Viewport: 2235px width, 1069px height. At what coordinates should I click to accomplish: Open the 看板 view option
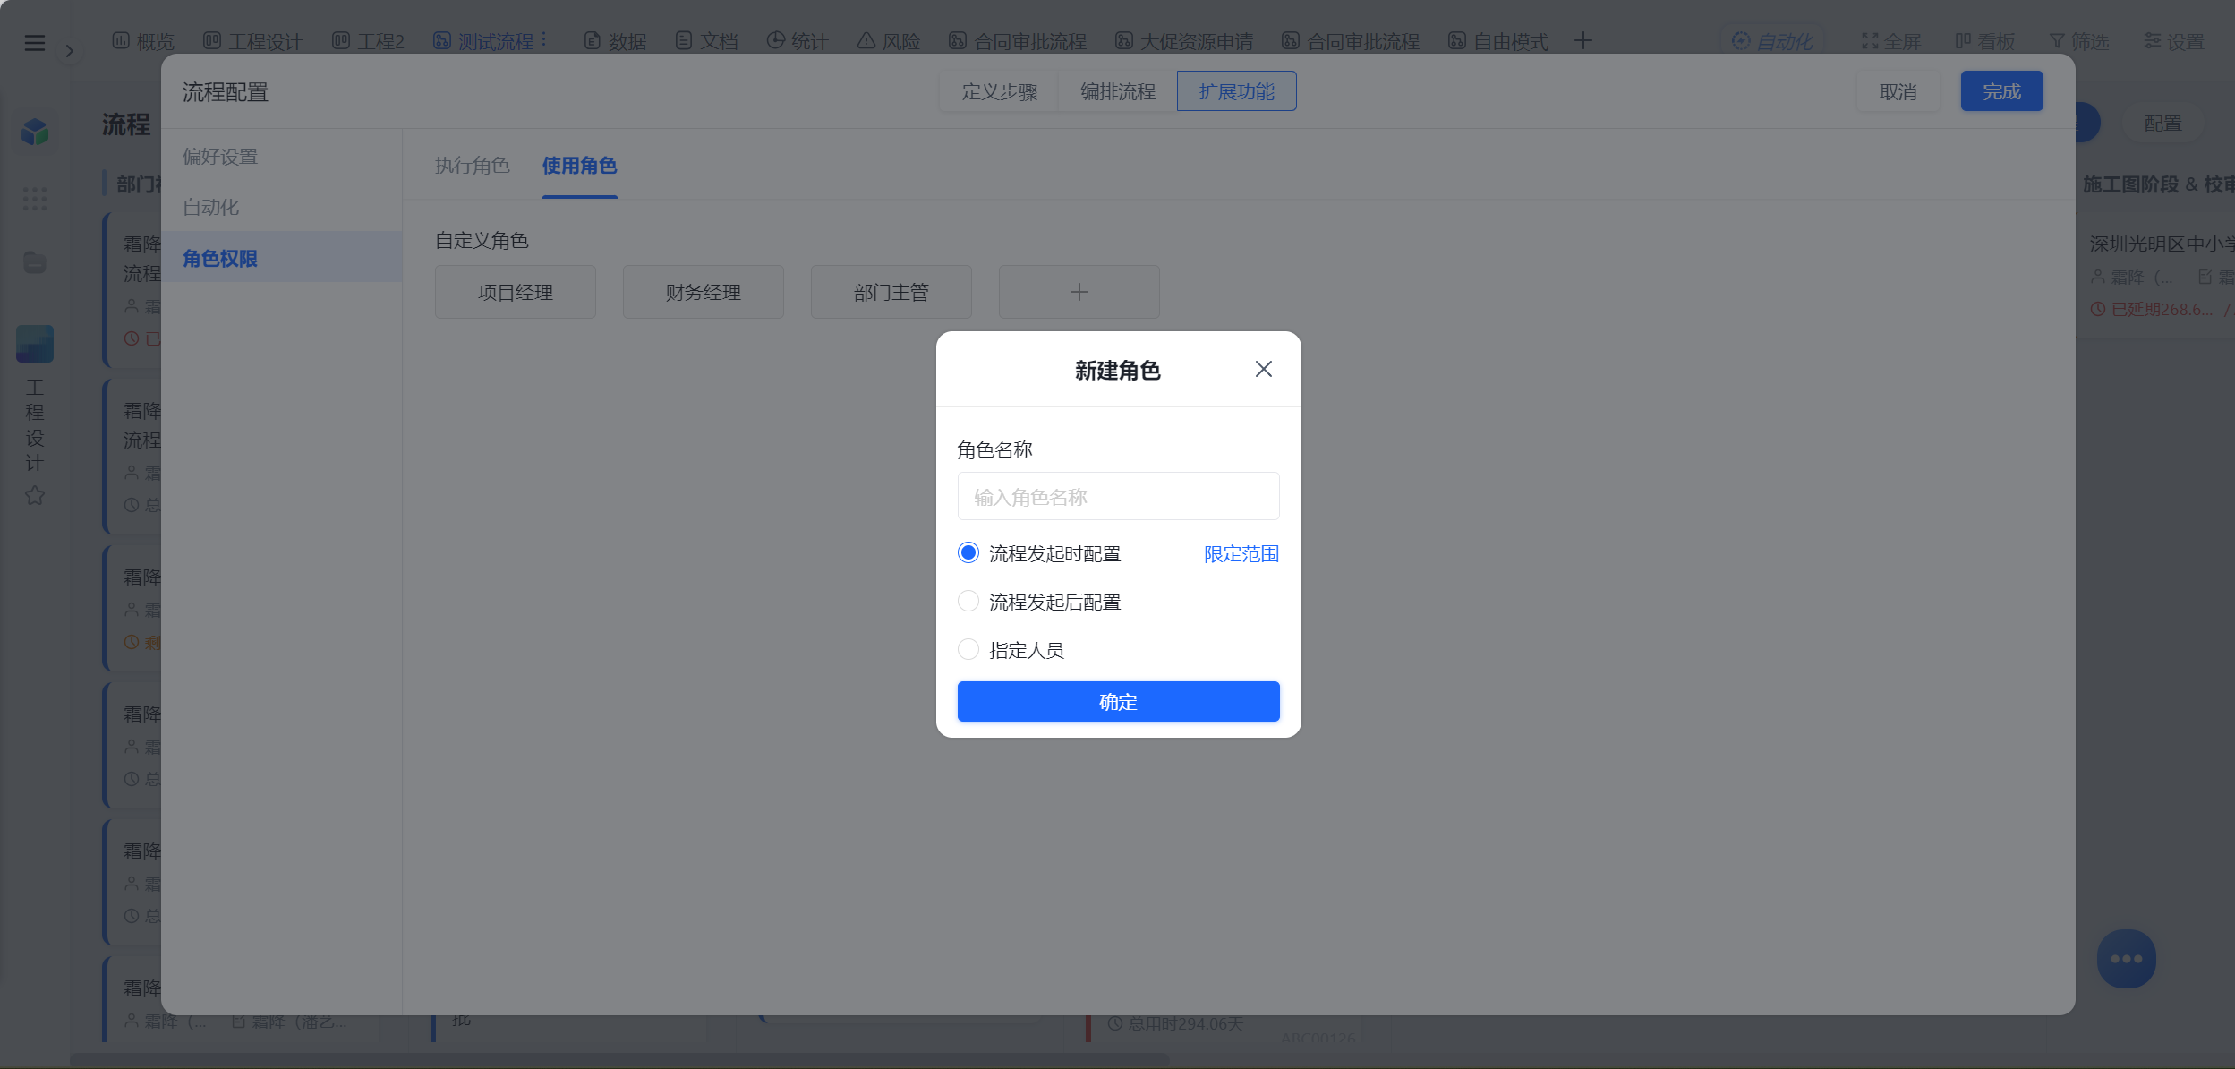[1984, 41]
